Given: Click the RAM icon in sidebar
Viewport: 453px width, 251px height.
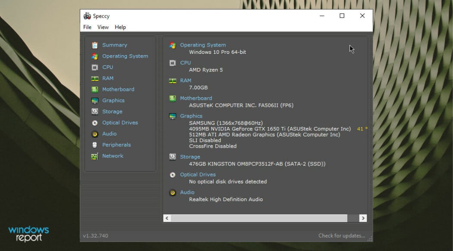Looking at the screenshot, I should click(94, 78).
